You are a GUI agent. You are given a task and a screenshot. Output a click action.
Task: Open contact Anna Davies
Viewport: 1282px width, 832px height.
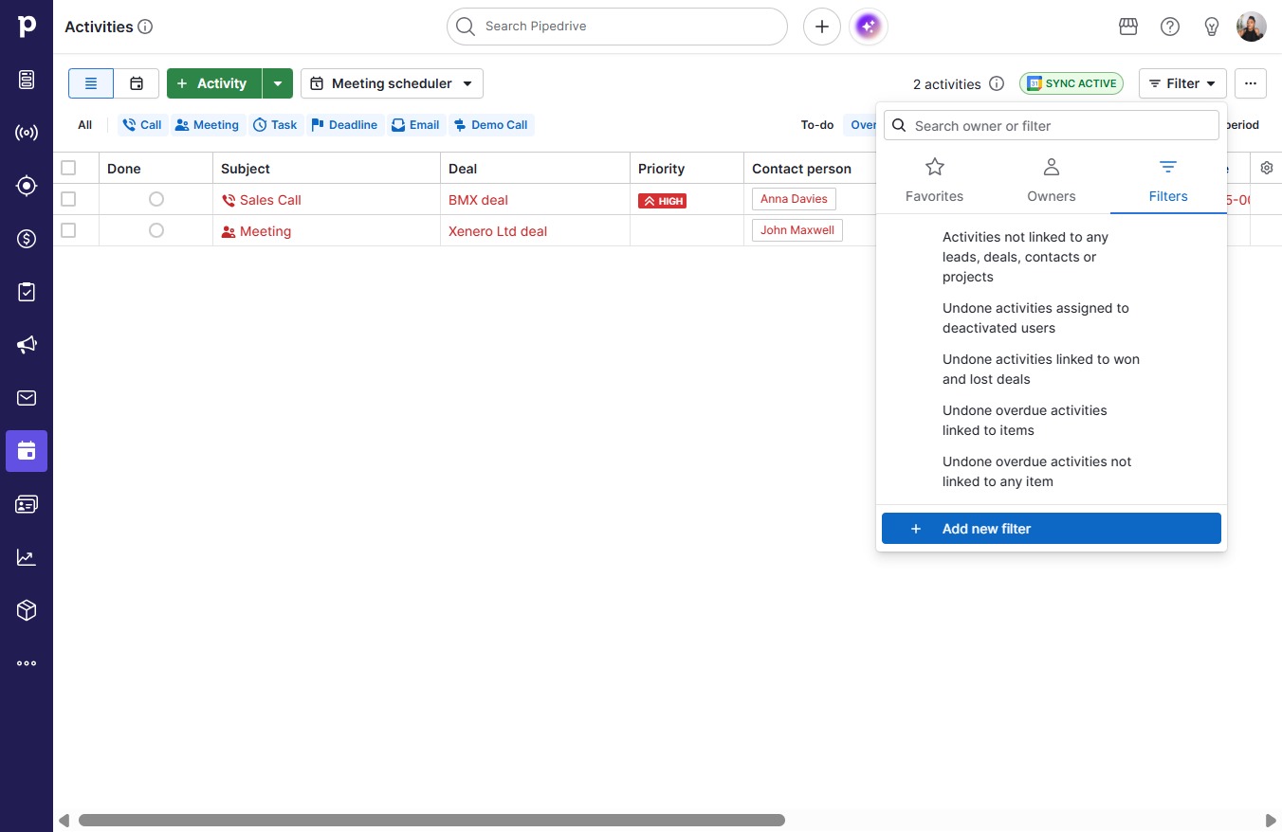[794, 199]
